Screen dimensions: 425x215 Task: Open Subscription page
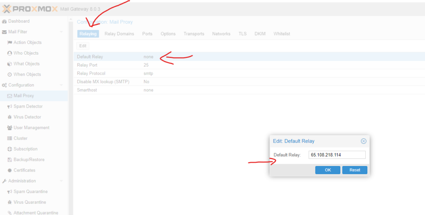tap(26, 149)
